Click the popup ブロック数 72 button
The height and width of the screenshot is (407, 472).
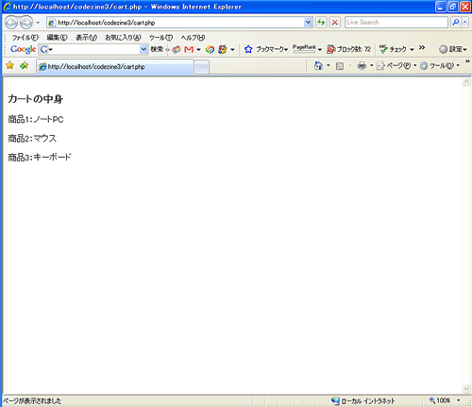349,49
